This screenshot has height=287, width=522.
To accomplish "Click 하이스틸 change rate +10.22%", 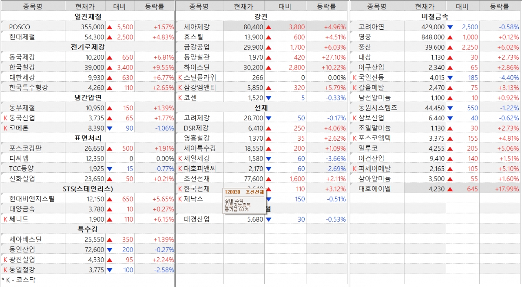I will click(333, 67).
